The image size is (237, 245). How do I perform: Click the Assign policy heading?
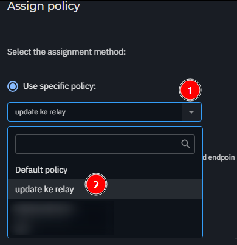pos(44,6)
